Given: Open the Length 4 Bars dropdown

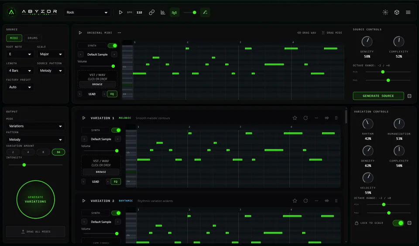Looking at the screenshot, I should 20,71.
